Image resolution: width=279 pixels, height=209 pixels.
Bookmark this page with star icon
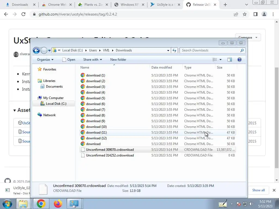pyautogui.click(x=245, y=14)
